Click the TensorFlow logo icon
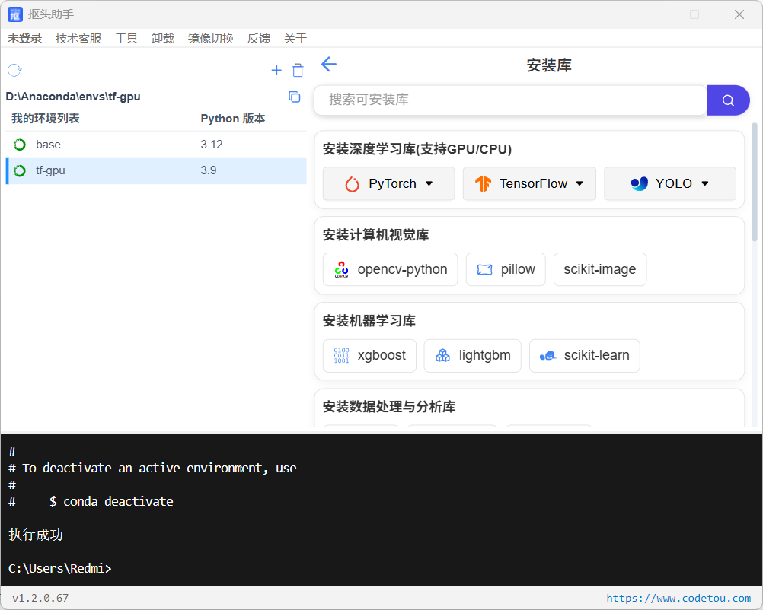The width and height of the screenshot is (763, 610). [483, 184]
